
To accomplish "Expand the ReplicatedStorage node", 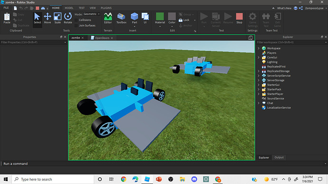I will pos(259,71).
